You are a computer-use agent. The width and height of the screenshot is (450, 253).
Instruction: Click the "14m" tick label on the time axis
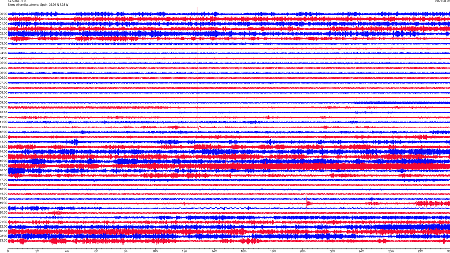[214, 251]
